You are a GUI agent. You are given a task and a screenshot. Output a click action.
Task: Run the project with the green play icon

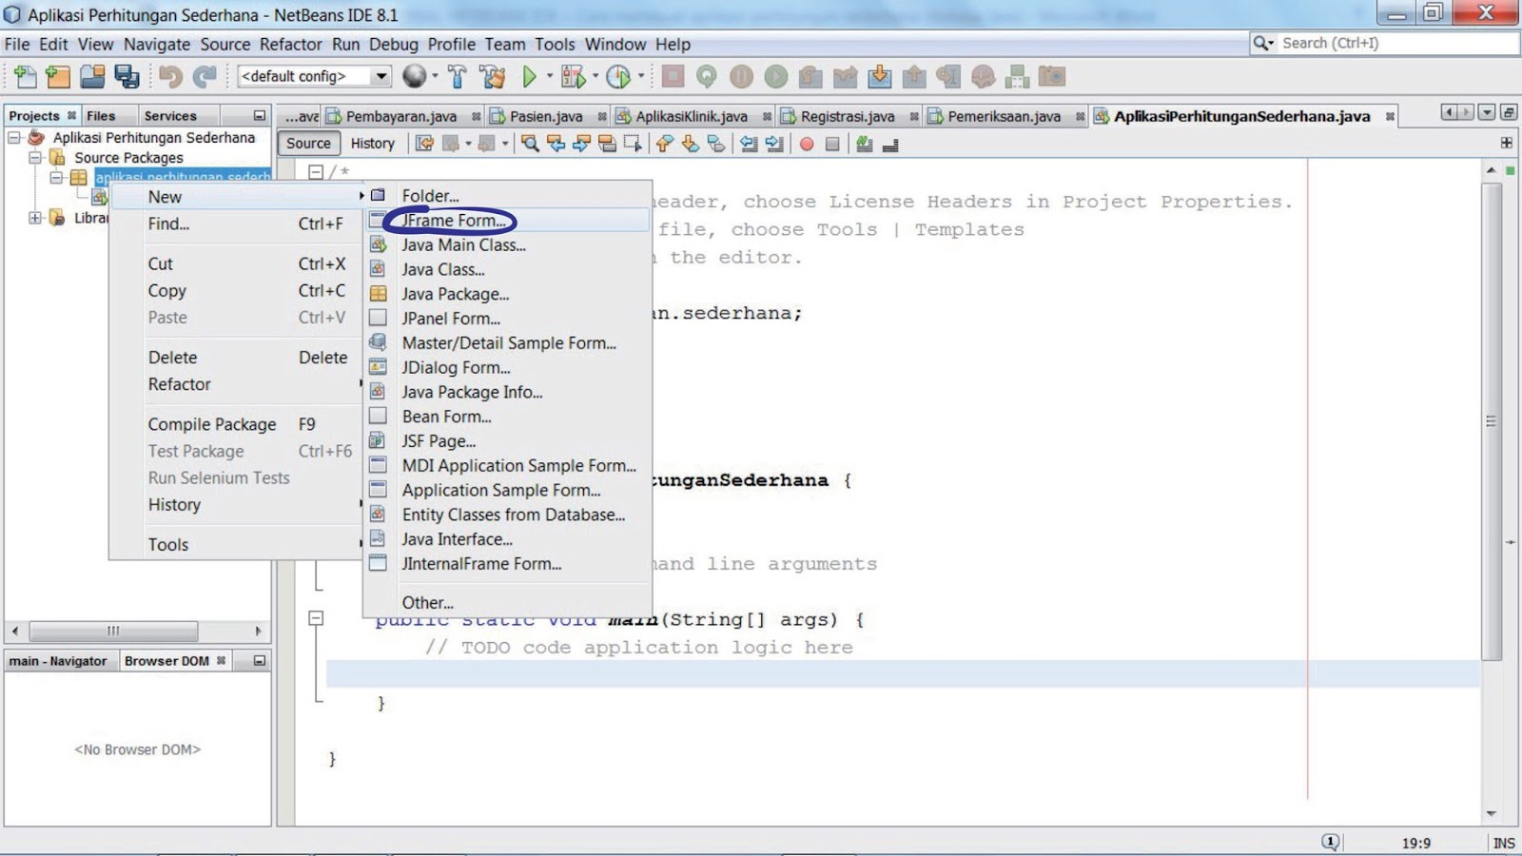[530, 76]
